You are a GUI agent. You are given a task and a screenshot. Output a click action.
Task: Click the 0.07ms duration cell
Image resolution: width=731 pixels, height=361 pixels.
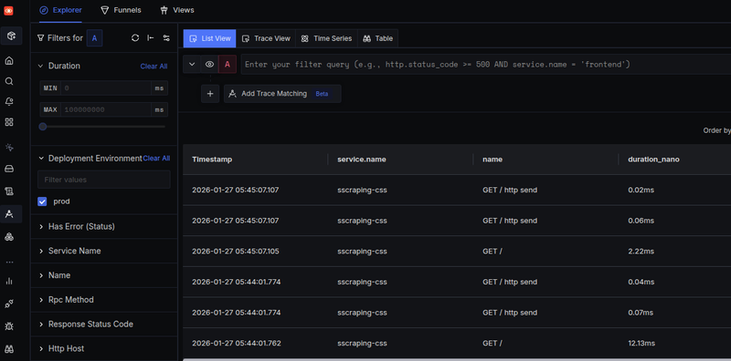(641, 313)
